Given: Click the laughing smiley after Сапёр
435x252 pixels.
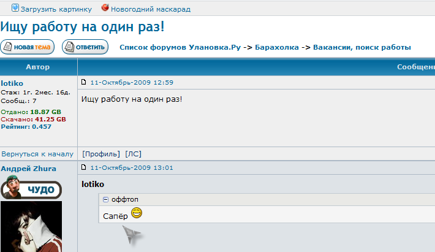Looking at the screenshot, I should click(137, 213).
